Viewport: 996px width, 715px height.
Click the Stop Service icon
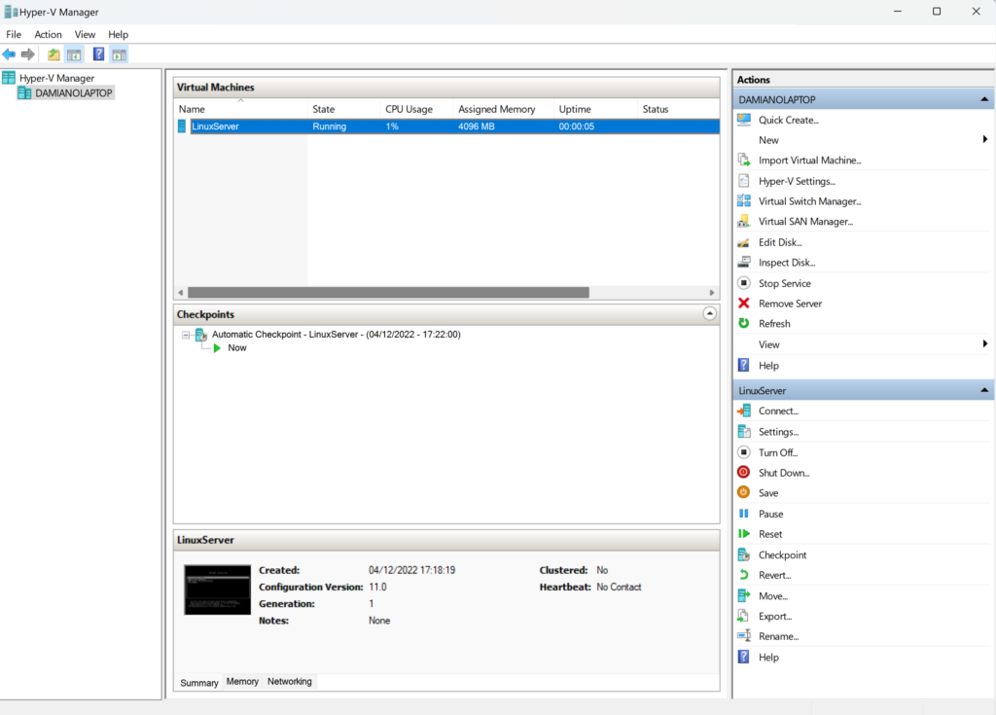coord(744,283)
